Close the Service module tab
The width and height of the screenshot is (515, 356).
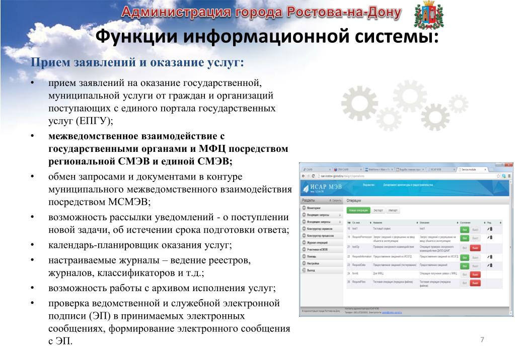coord(485,169)
